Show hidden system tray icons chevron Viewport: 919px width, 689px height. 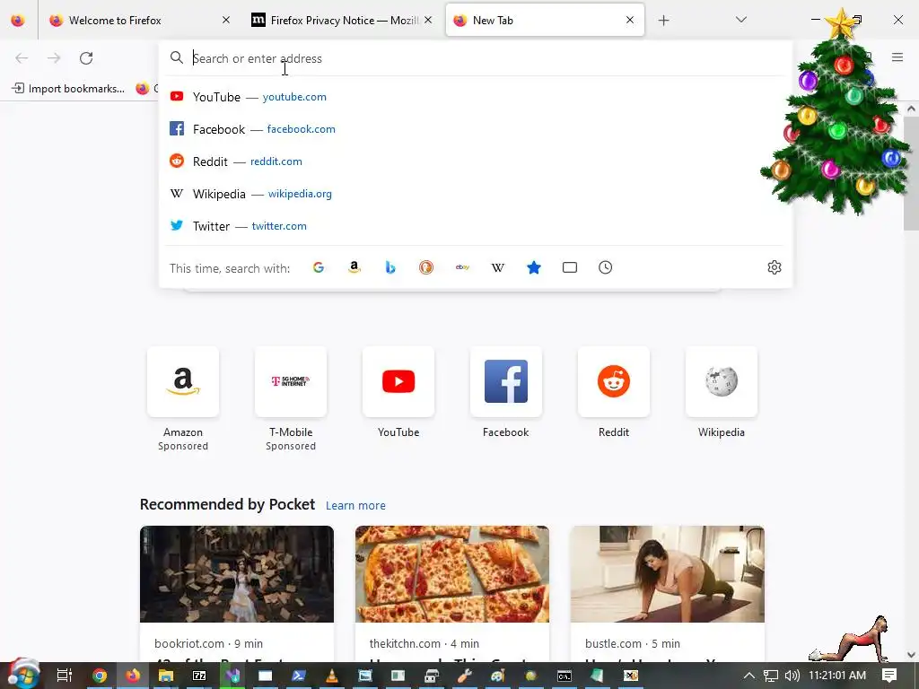click(748, 676)
